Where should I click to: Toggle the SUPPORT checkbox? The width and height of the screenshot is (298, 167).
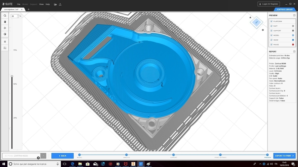coord(272,31)
